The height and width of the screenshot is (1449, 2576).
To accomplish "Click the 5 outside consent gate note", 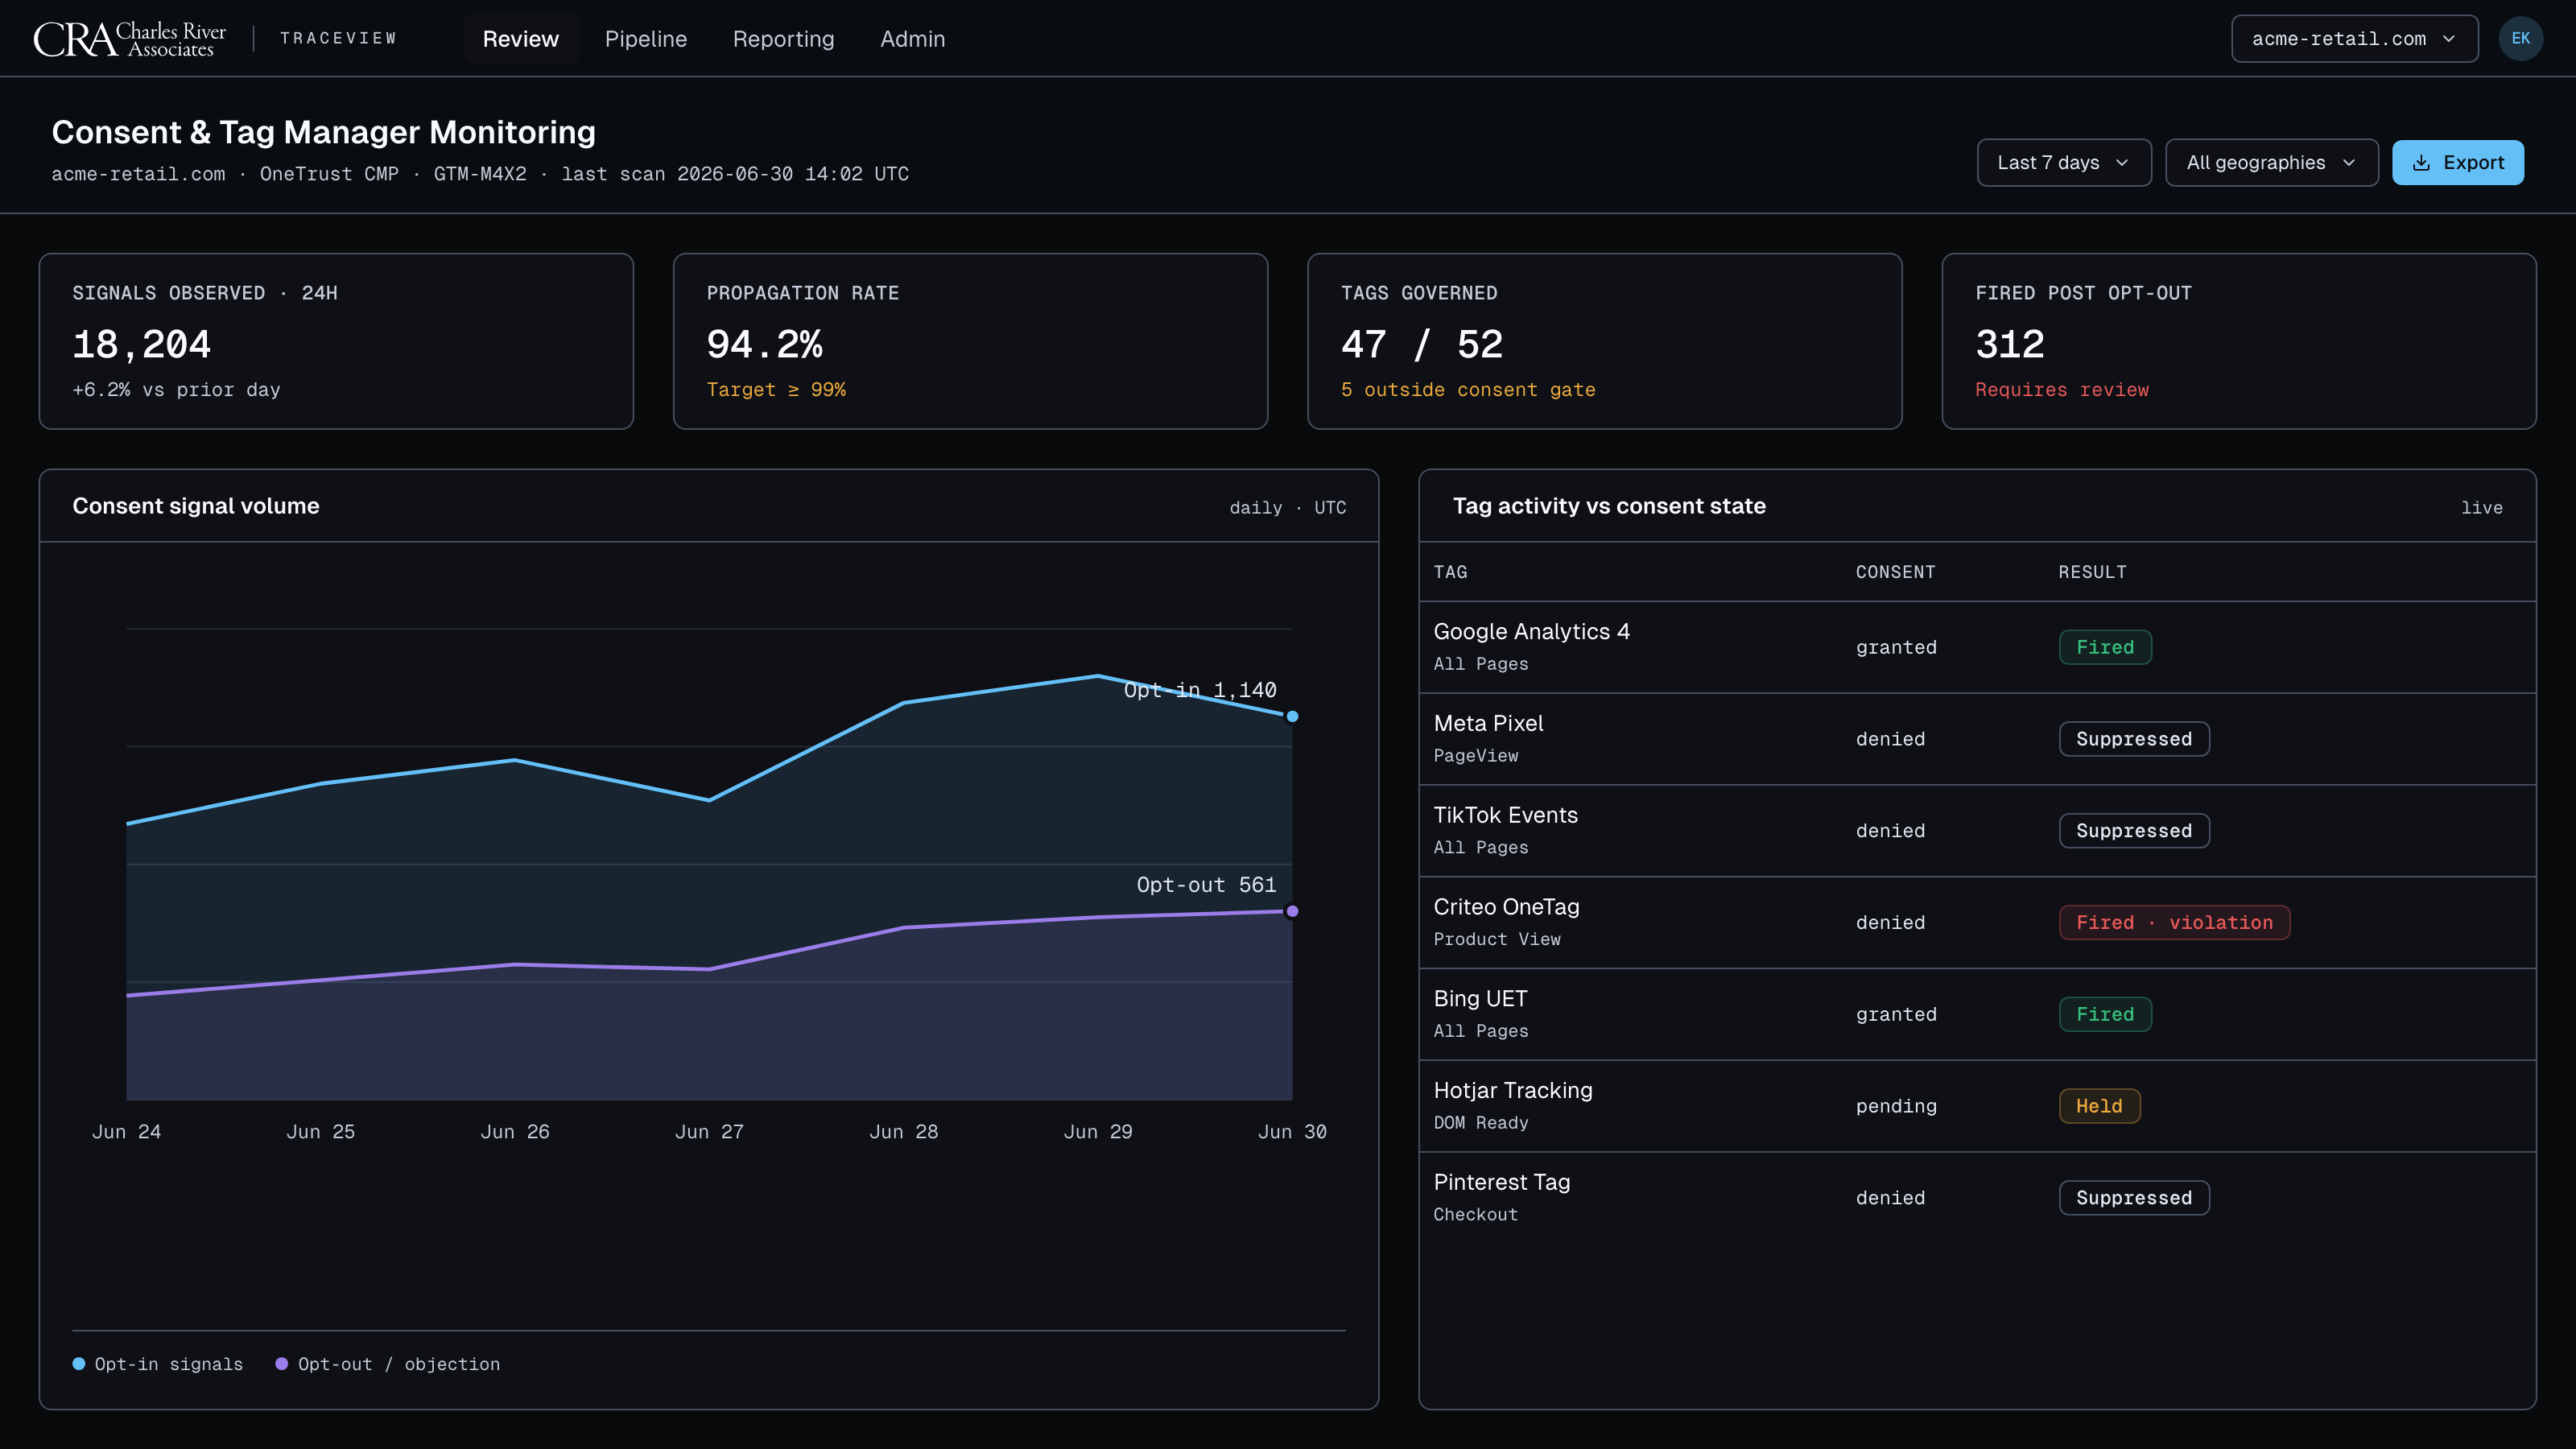I will pos(1467,390).
